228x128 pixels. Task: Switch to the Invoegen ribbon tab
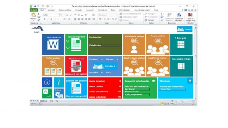pos(52,10)
